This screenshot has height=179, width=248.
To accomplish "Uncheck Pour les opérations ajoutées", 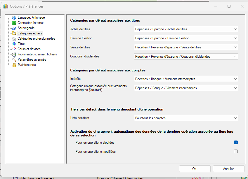I will click(236, 143).
